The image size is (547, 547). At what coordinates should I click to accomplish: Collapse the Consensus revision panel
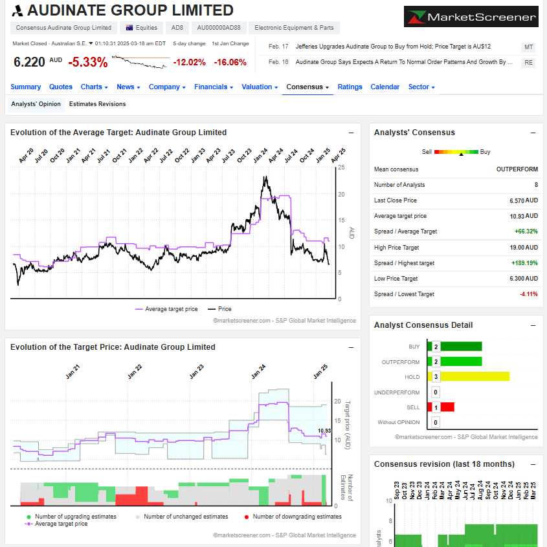(533, 464)
